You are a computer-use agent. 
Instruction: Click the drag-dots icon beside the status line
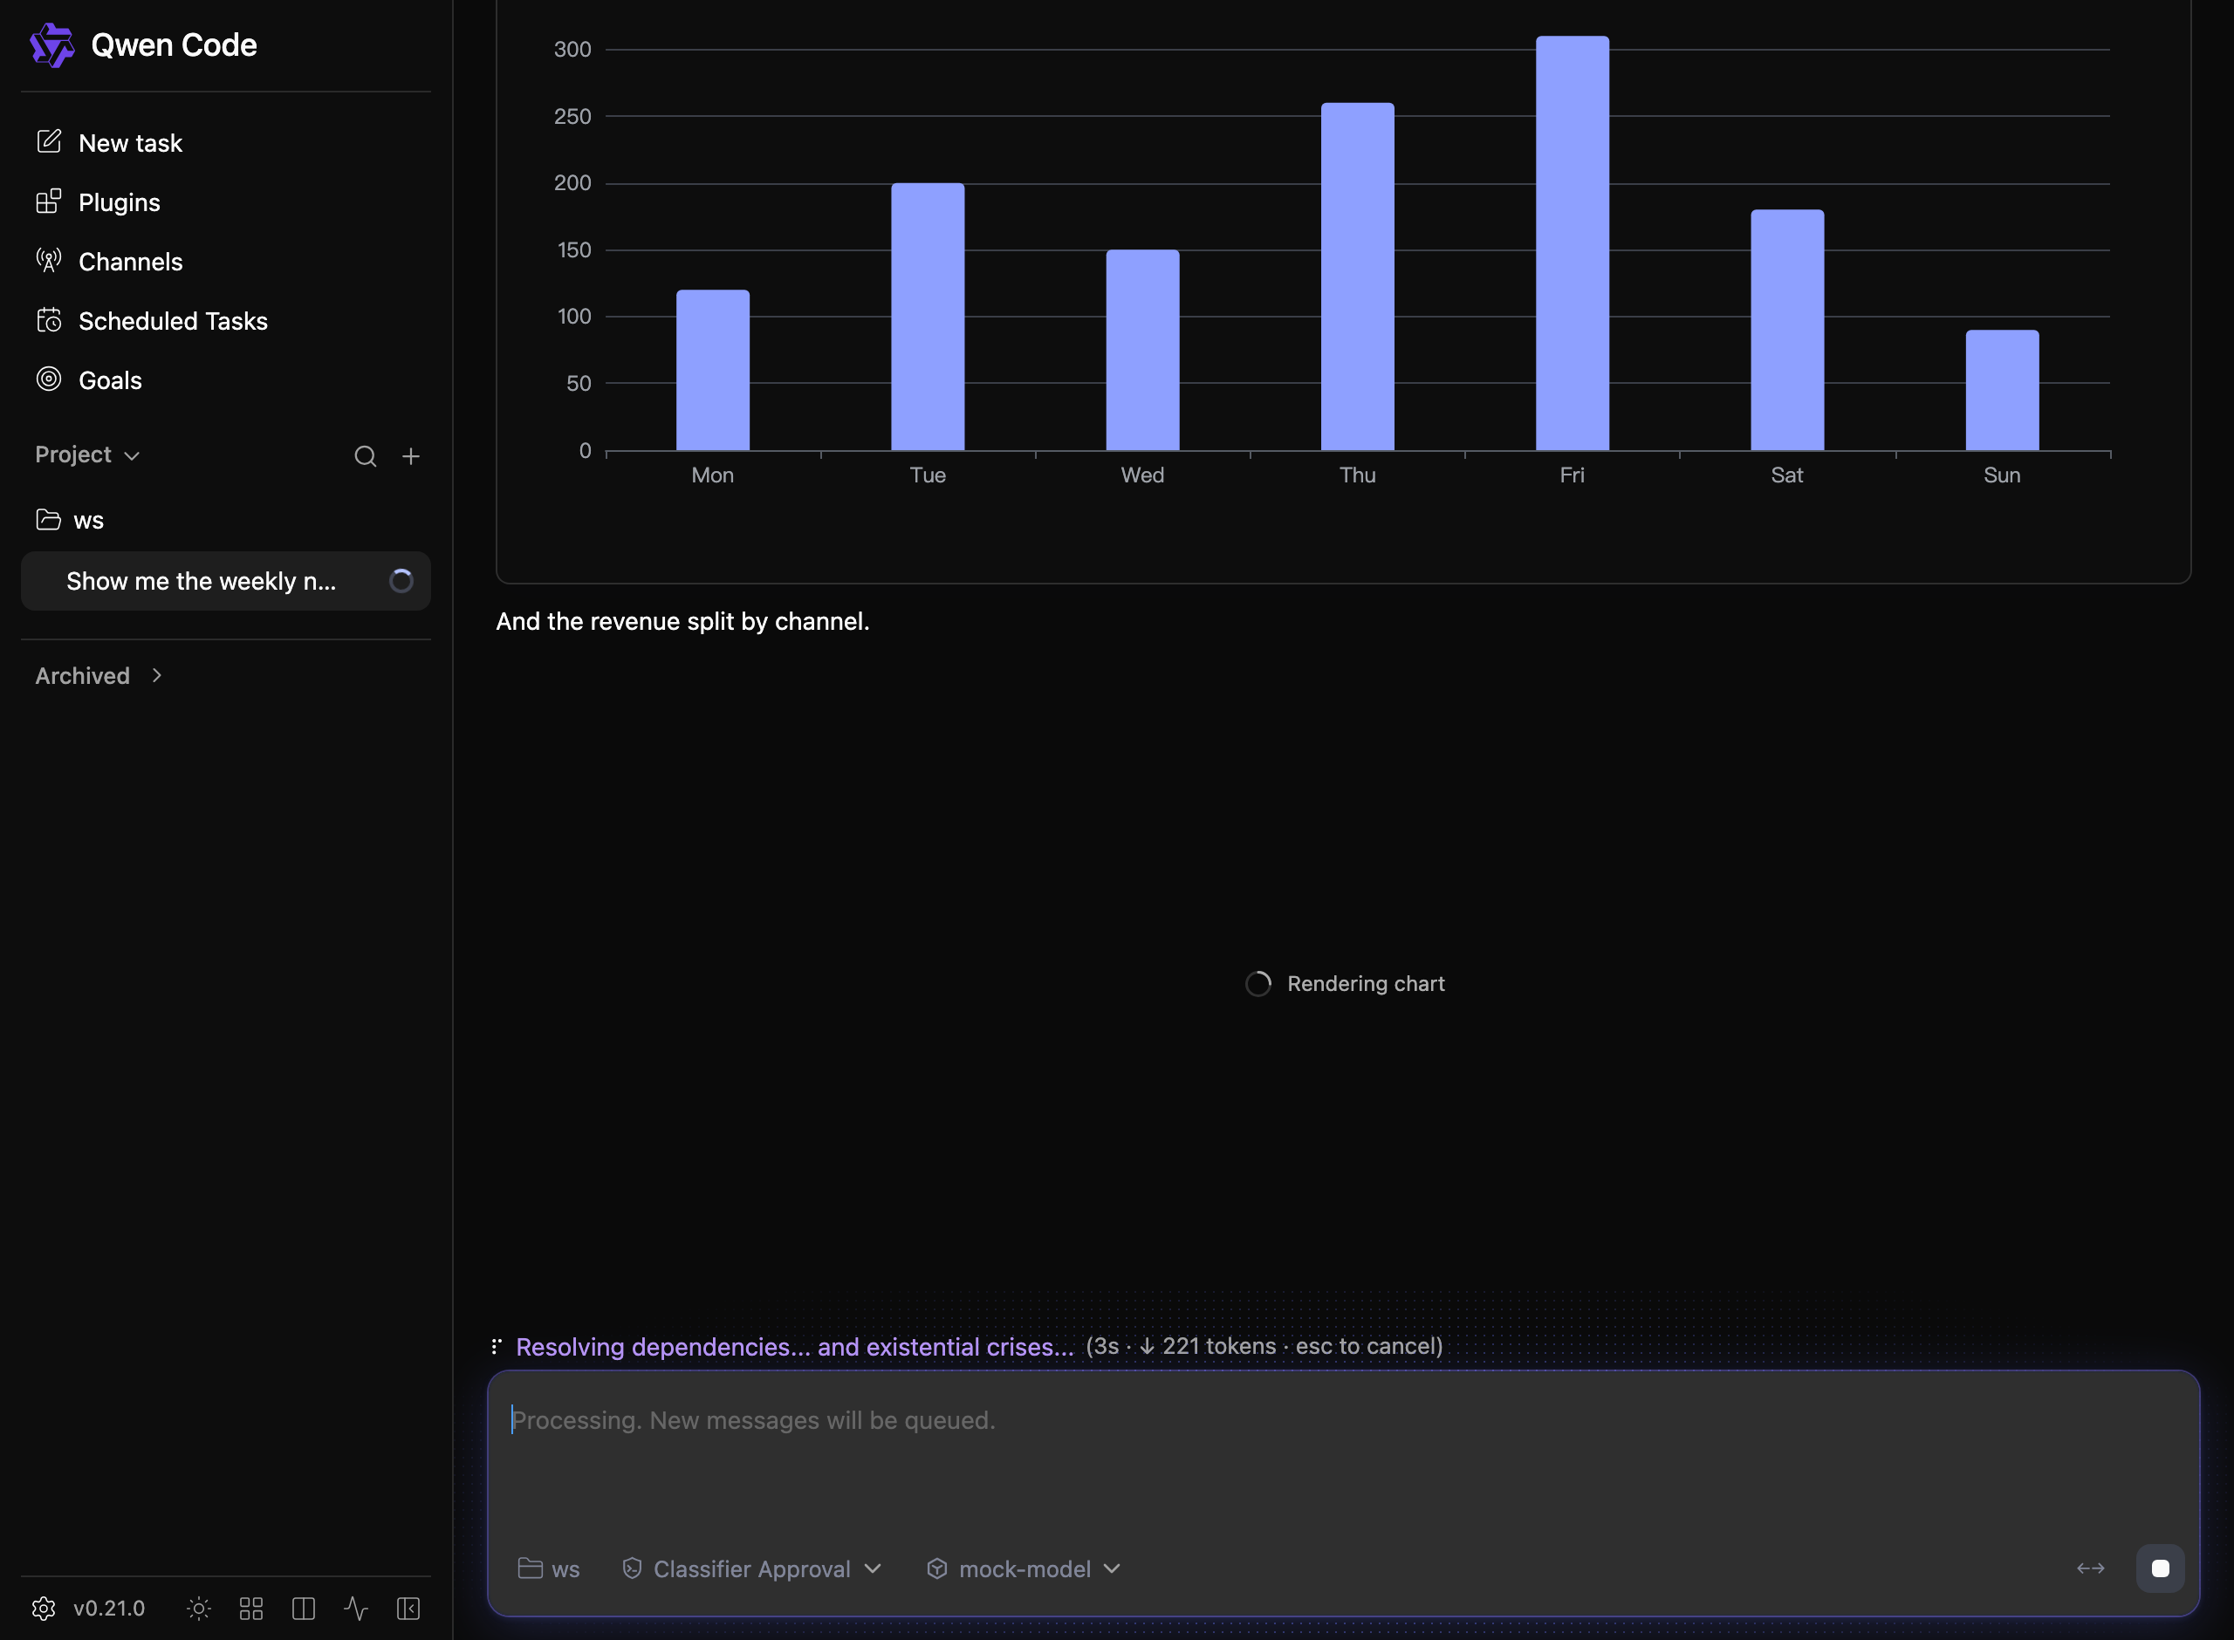point(497,1346)
